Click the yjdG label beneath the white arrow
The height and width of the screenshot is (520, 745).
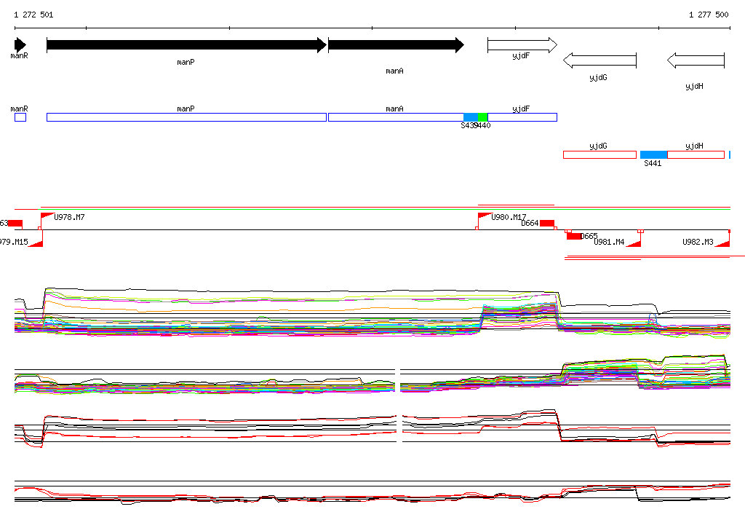[x=598, y=77]
